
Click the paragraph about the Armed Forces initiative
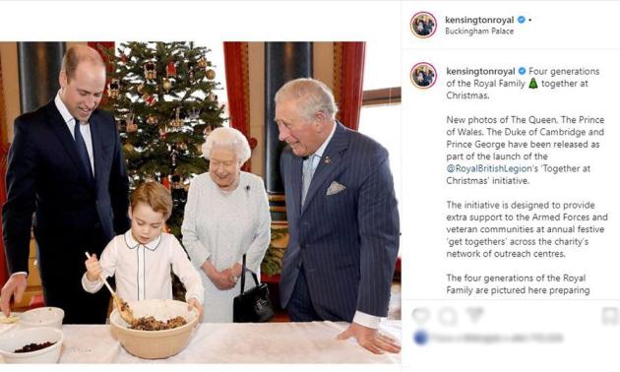click(527, 229)
